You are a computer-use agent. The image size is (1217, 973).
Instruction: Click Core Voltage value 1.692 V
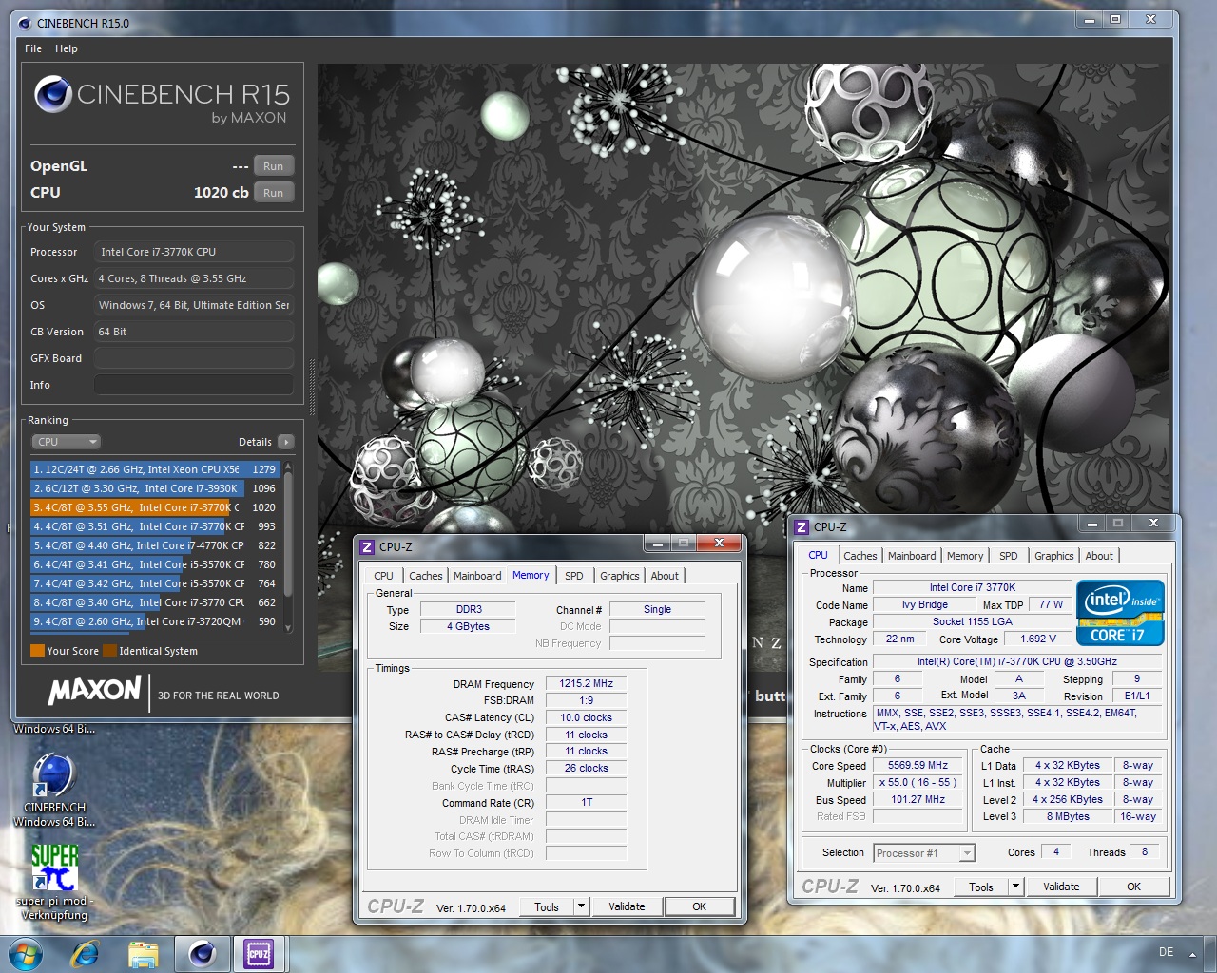1038,639
